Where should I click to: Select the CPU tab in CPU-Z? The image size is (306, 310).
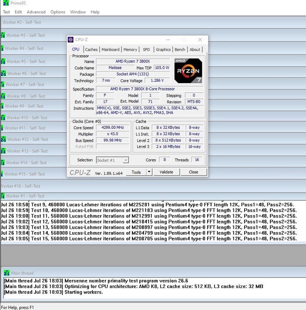pyautogui.click(x=76, y=49)
